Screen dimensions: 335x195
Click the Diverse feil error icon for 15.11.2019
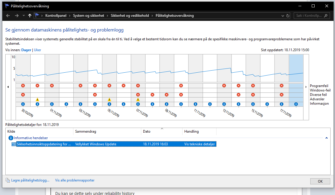(253, 95)
